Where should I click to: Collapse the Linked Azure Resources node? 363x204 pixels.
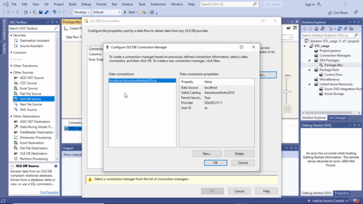pos(310,84)
